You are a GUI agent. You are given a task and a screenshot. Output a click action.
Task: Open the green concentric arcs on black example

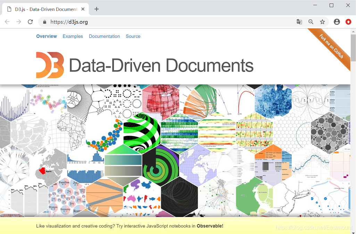[161, 166]
